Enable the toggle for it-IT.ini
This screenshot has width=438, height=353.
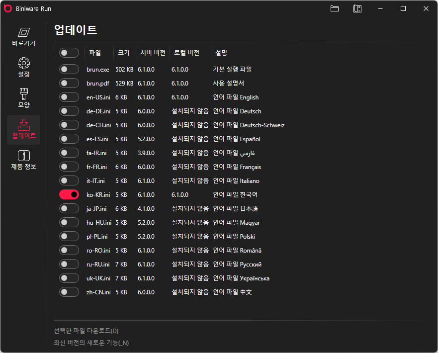pyautogui.click(x=69, y=181)
